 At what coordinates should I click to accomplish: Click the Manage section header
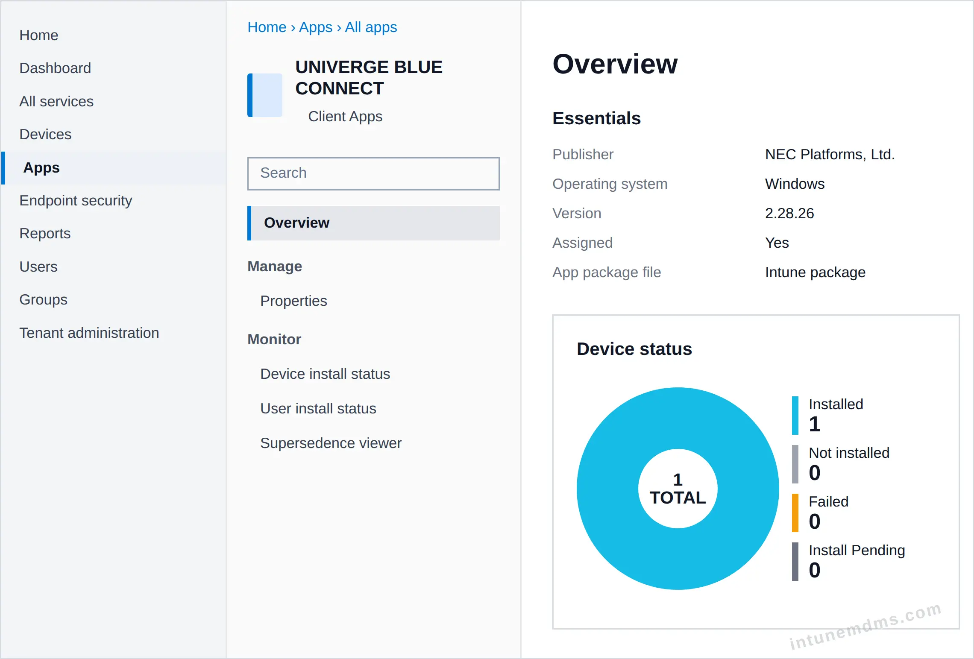(x=275, y=267)
